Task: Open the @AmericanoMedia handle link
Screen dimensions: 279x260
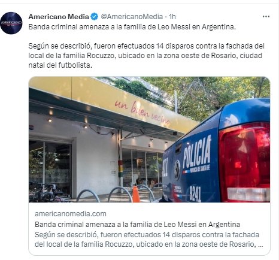Action: pyautogui.click(x=132, y=17)
